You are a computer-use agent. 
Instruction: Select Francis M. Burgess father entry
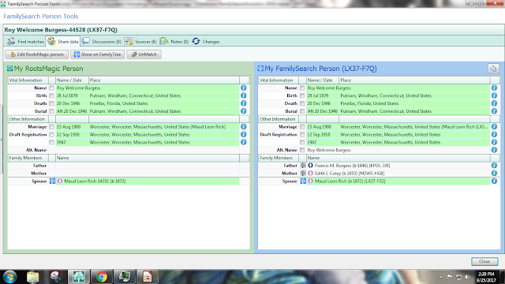point(353,166)
